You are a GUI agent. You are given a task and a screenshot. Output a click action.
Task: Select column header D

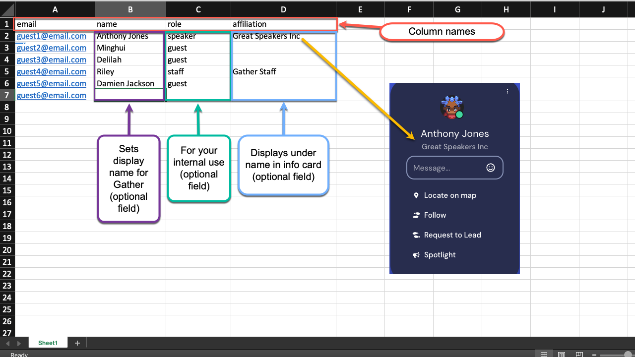coord(283,10)
